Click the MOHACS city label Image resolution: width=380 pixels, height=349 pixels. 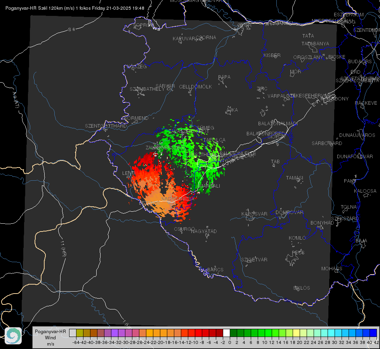click(332, 269)
